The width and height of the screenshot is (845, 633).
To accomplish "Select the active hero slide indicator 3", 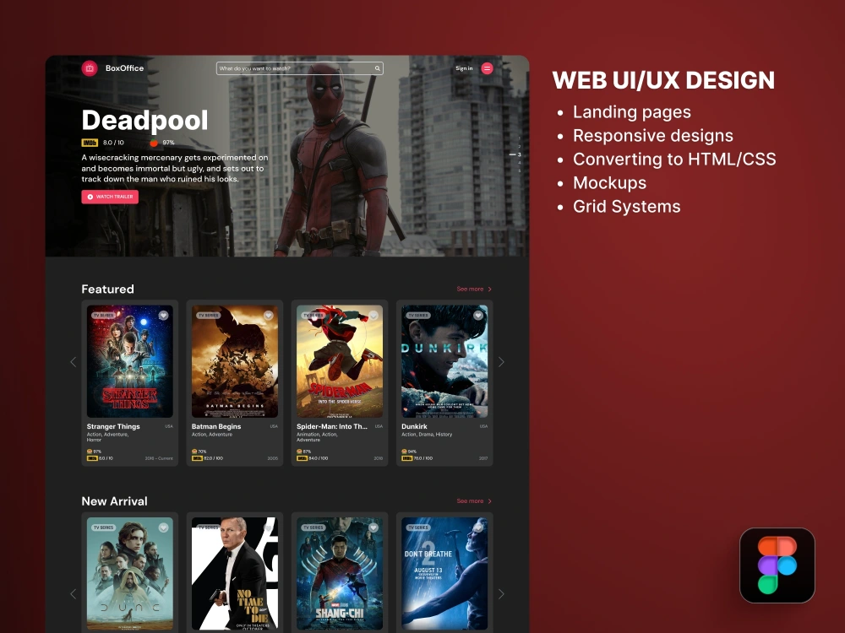I will (515, 154).
